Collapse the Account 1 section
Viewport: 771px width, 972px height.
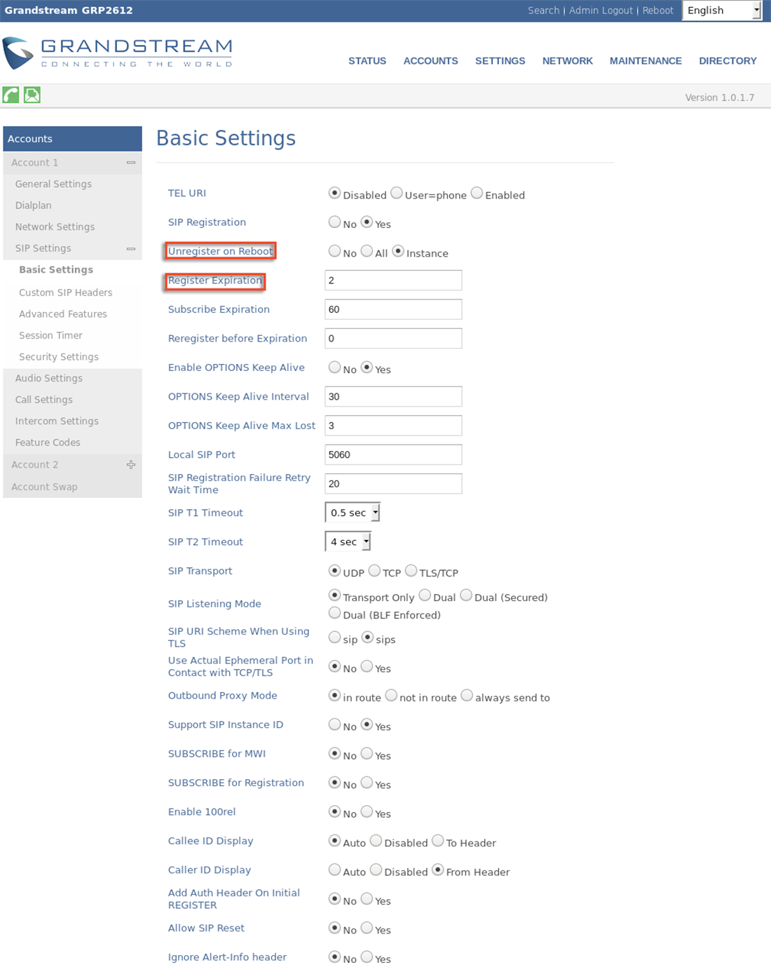click(131, 163)
